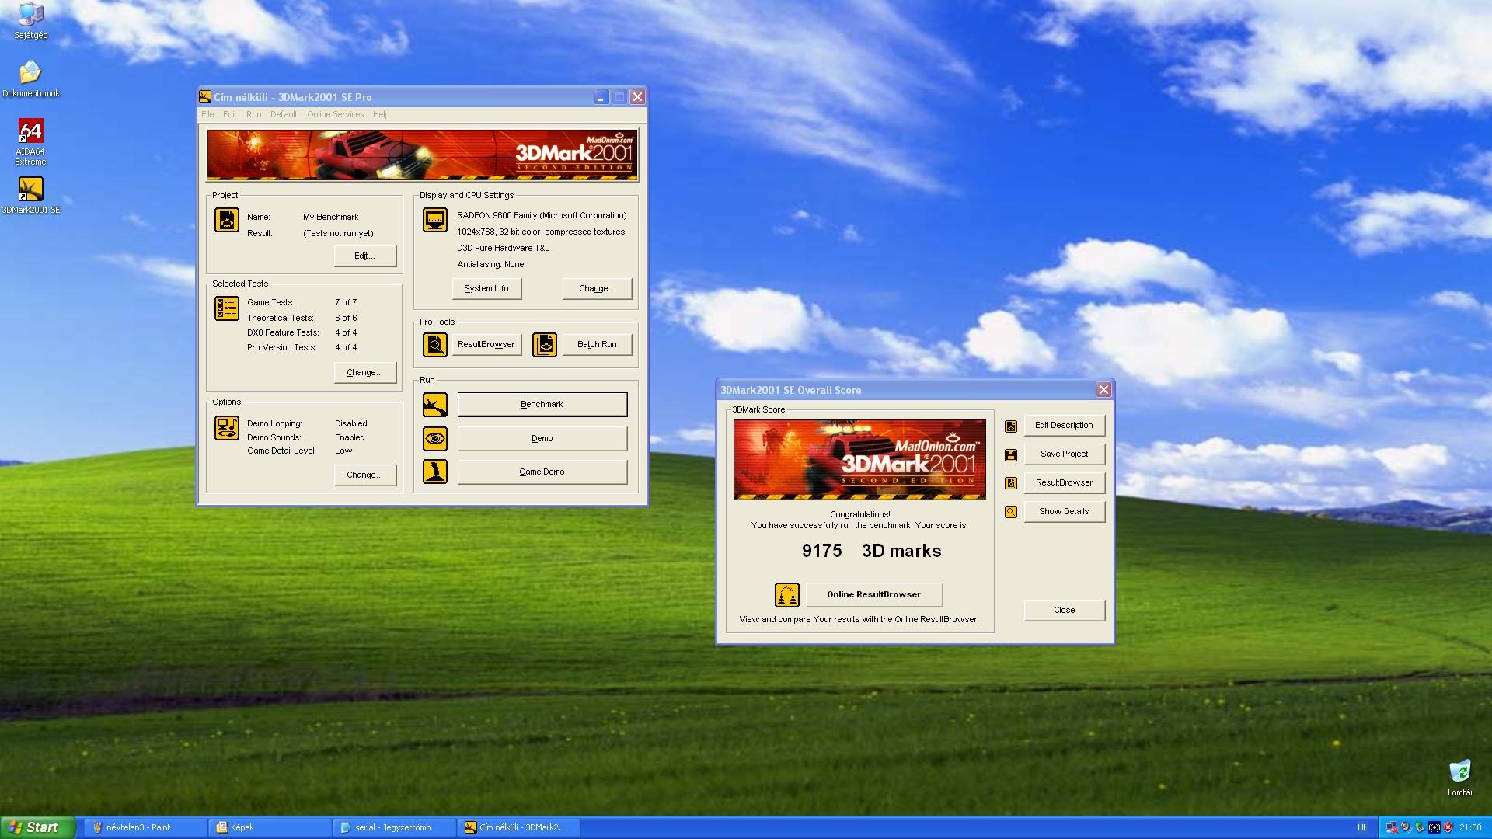The height and width of the screenshot is (839, 1492).
Task: Click the System Info button
Action: pyautogui.click(x=486, y=288)
